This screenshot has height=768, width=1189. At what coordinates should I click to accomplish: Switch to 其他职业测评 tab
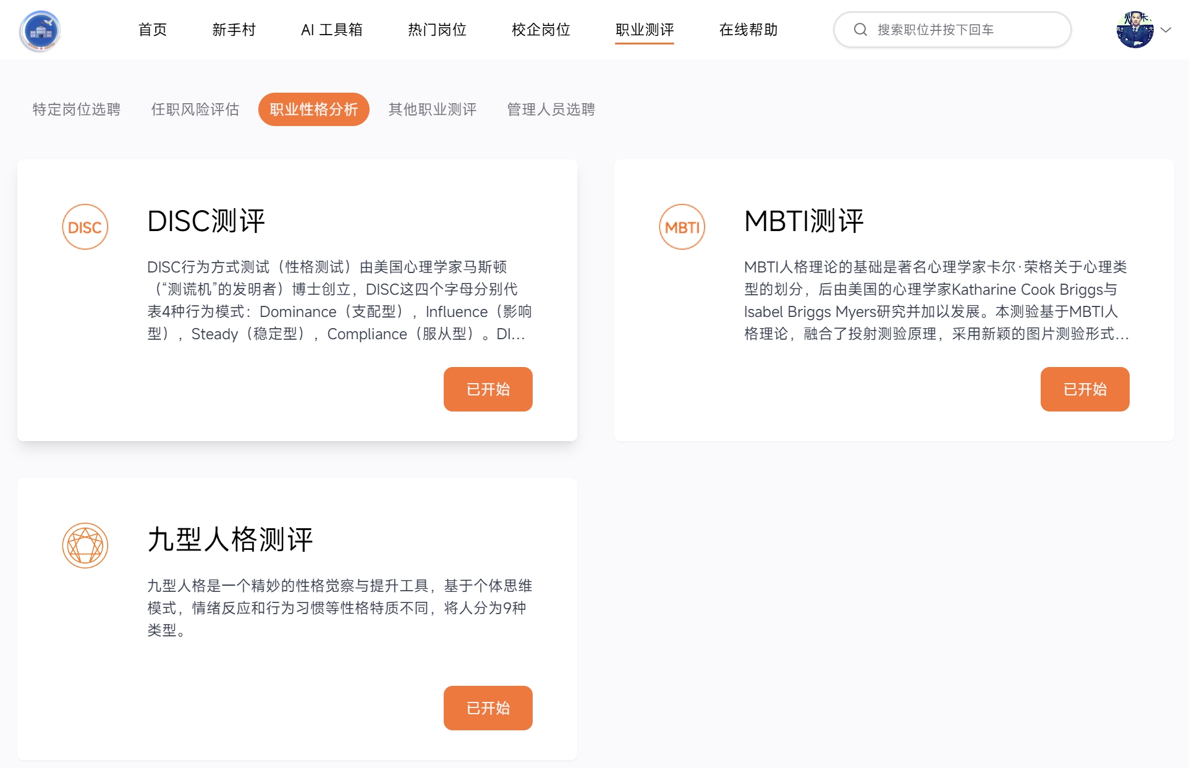click(433, 109)
